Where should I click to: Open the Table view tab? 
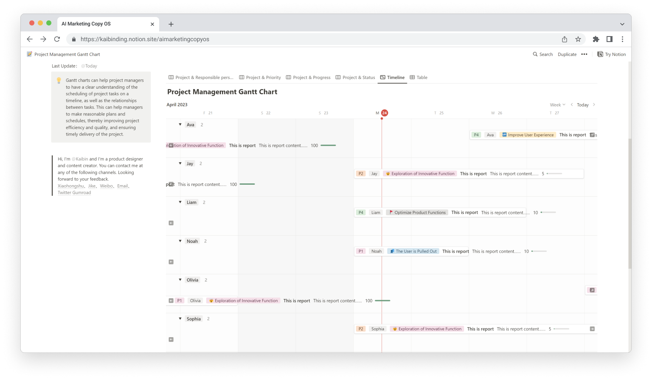419,77
